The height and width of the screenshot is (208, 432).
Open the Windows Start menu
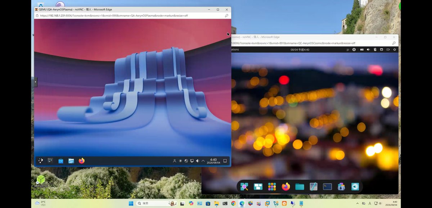click(131, 203)
